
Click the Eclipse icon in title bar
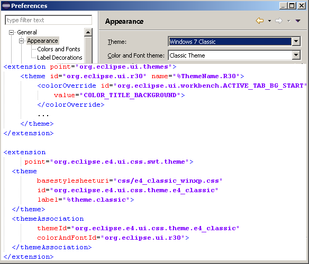[x=6, y=5]
